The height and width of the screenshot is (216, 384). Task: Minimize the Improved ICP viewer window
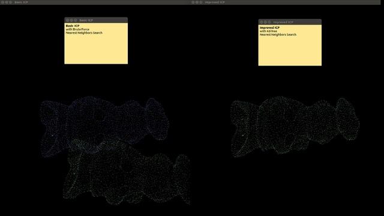[197, 2]
